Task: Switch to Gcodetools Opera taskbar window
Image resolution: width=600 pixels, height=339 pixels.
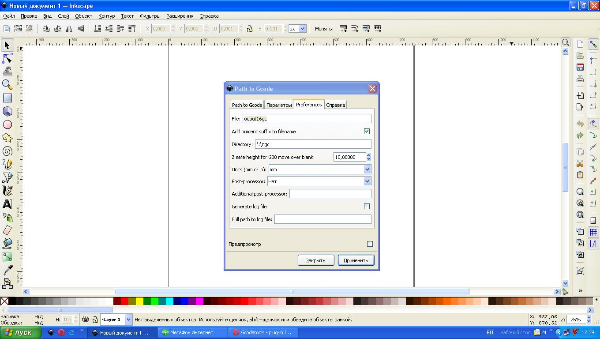Action: coord(263,332)
